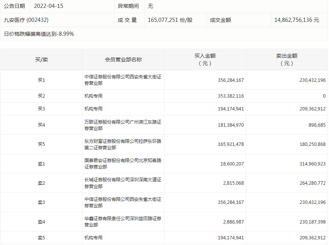Open 万联证券广州滨江东路 branch entry
The height and width of the screenshot is (245, 329).
123,125
